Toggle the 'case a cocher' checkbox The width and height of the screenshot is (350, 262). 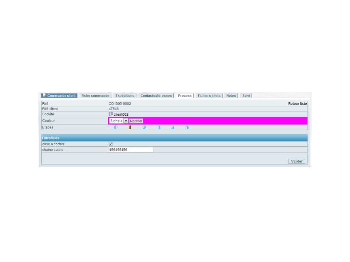pyautogui.click(x=110, y=144)
